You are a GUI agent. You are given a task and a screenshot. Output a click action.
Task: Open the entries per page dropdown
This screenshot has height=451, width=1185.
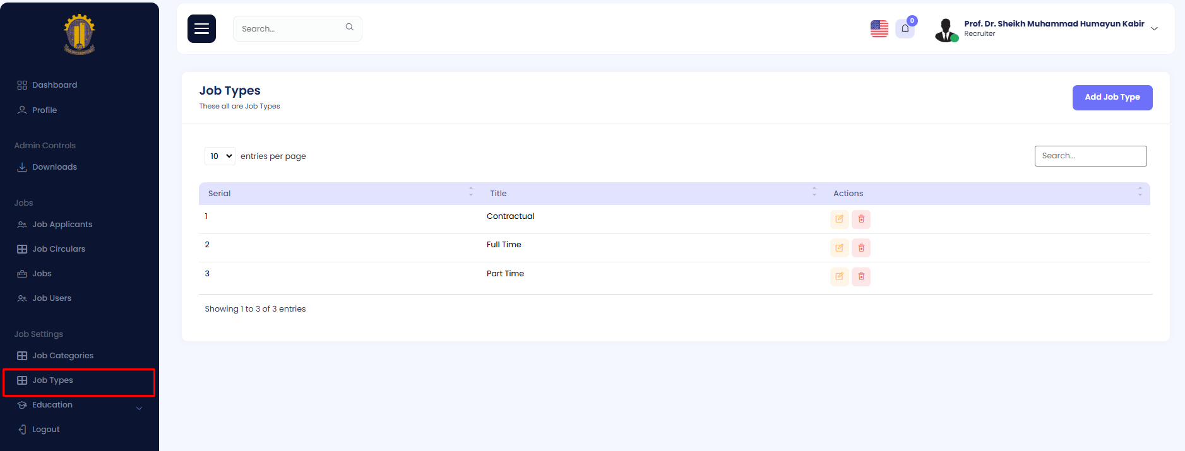point(220,156)
